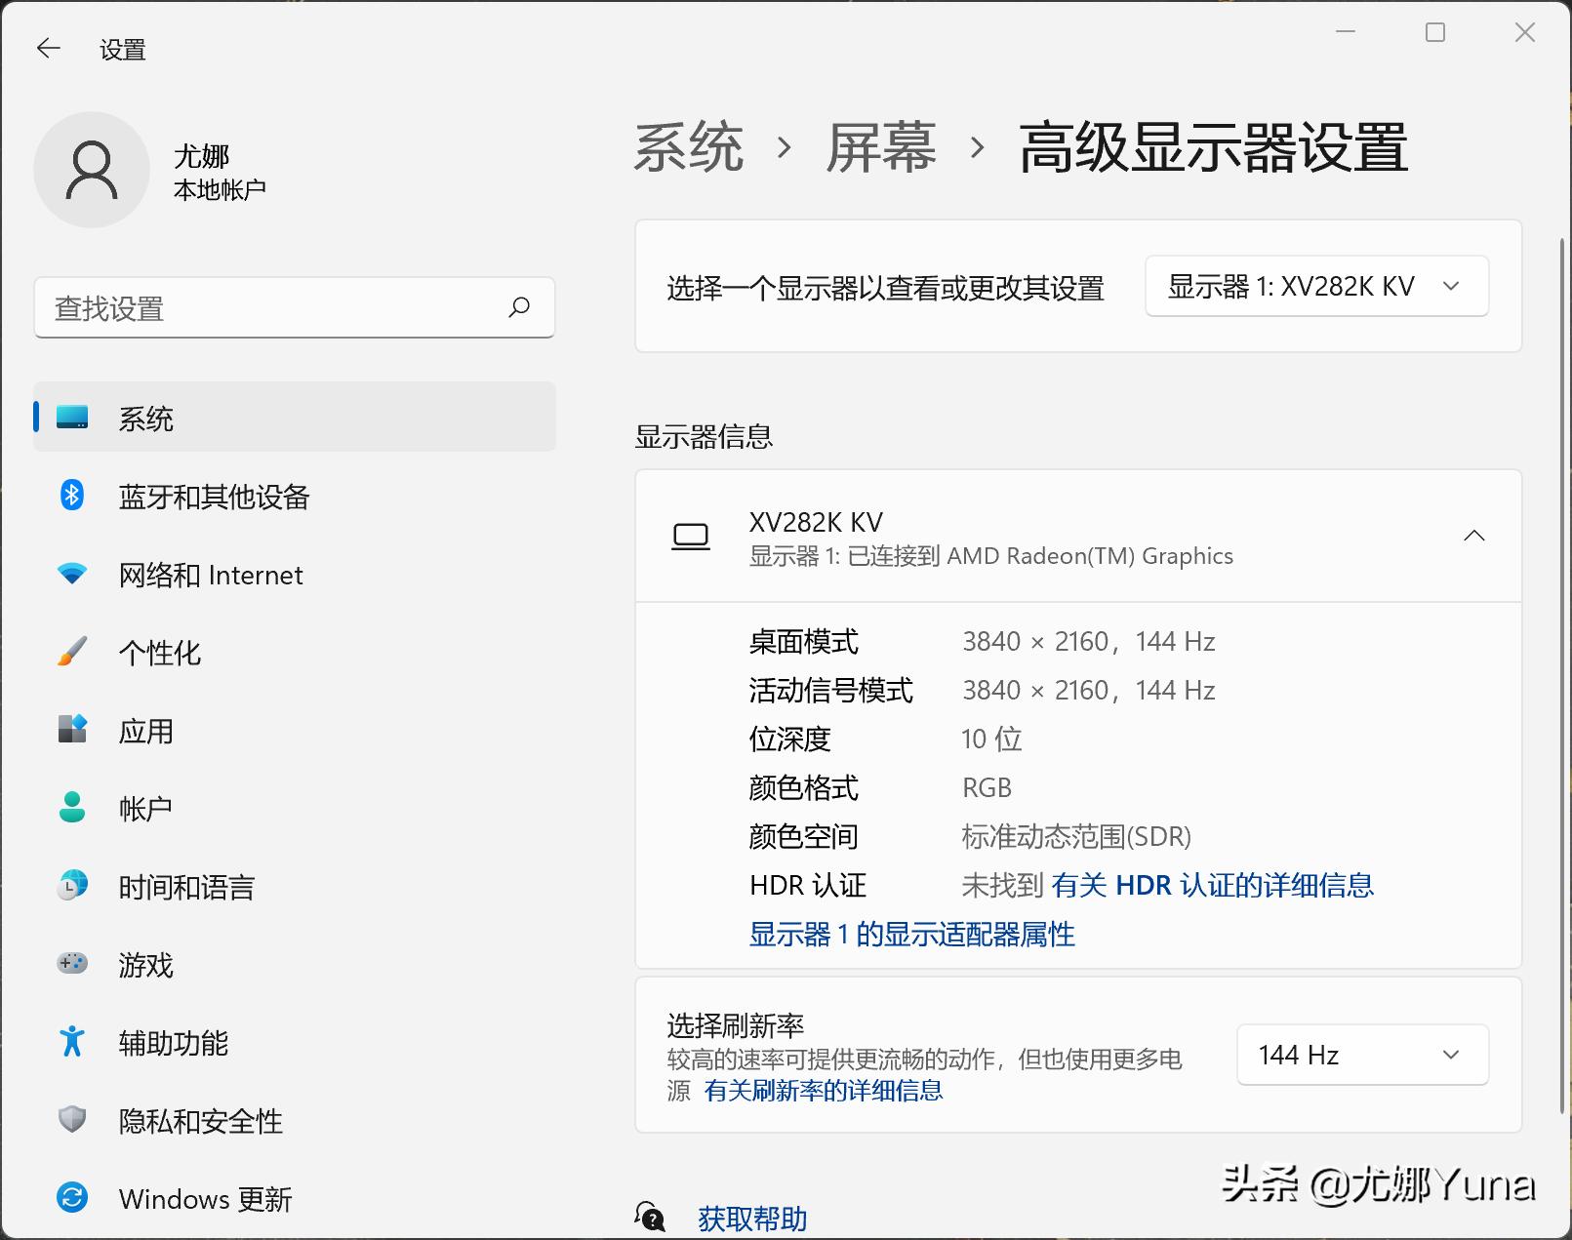Select the 帐户 user icon in sidebar
The height and width of the screenshot is (1240, 1572).
(72, 808)
